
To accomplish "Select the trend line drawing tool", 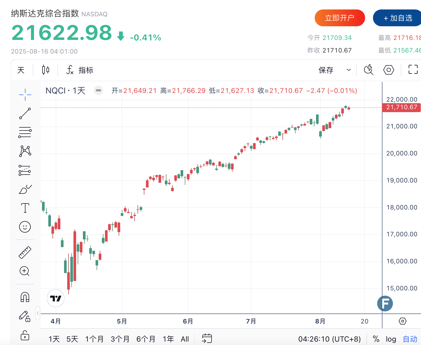I will click(x=25, y=113).
